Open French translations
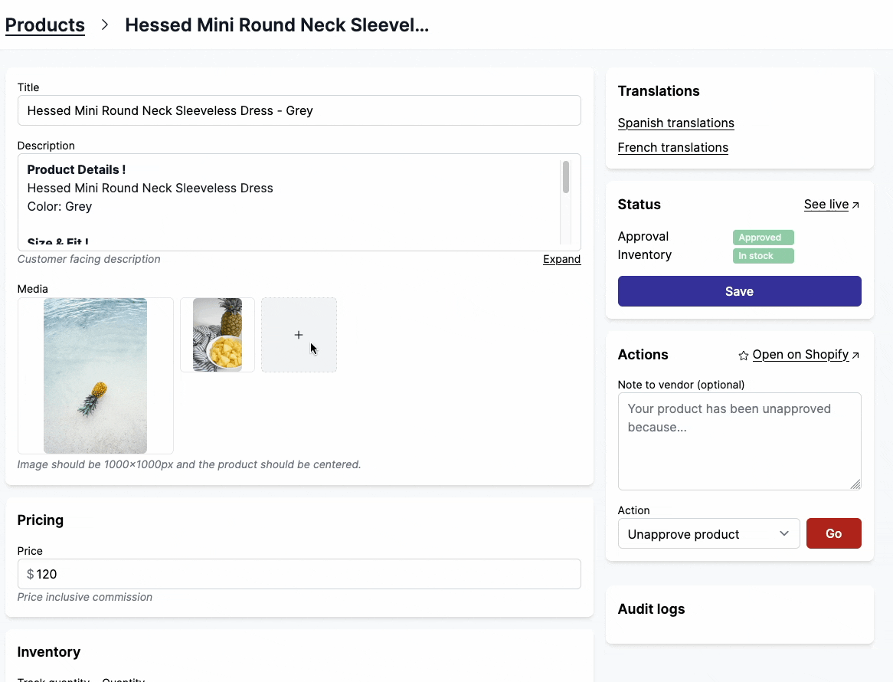Image resolution: width=893 pixels, height=682 pixels. (x=672, y=148)
